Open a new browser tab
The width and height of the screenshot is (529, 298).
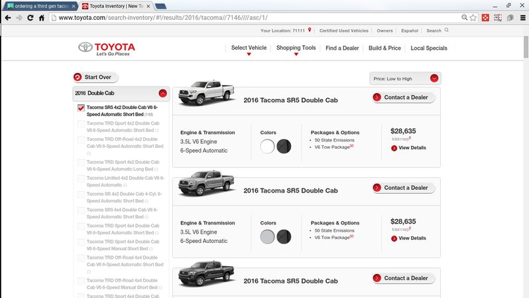(x=160, y=6)
